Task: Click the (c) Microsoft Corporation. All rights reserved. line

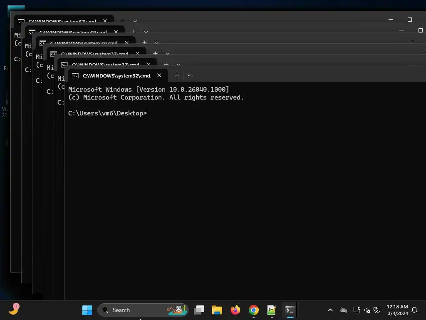Action: (156, 97)
